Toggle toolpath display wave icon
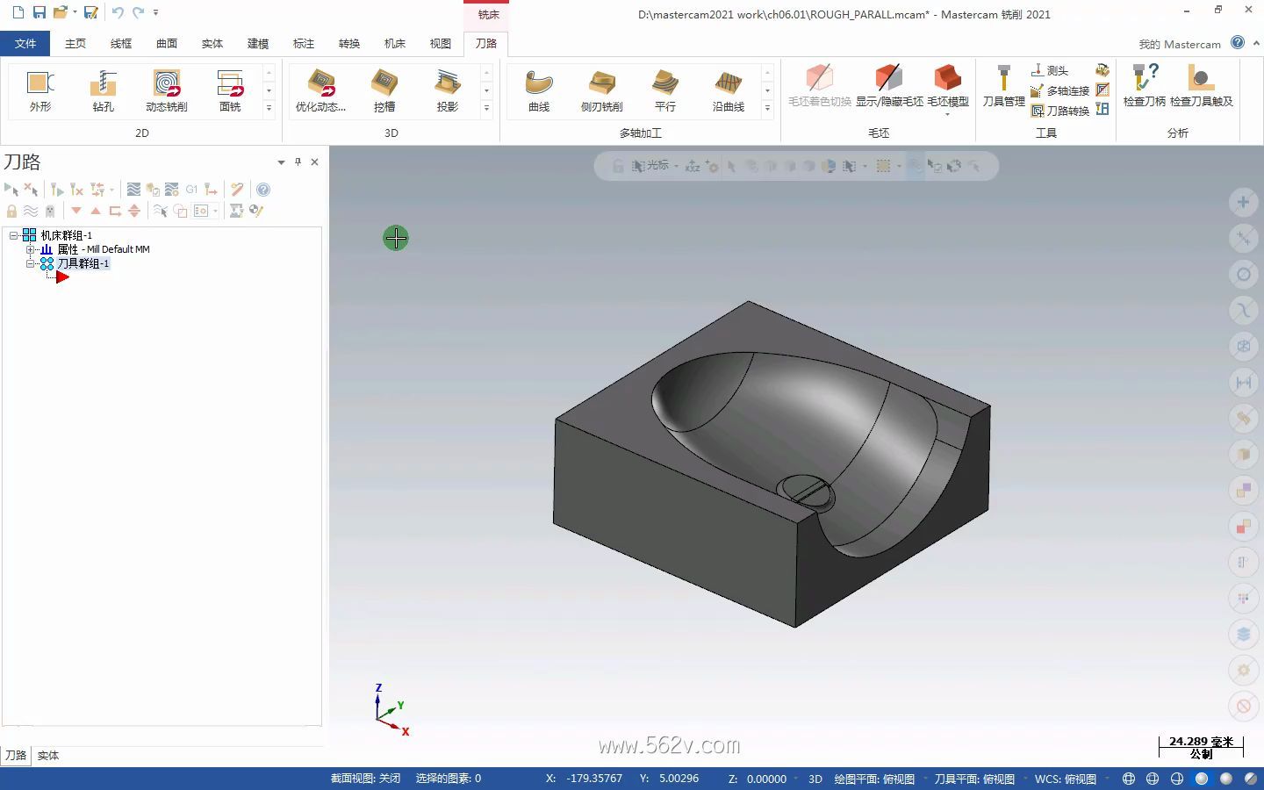This screenshot has width=1264, height=790. click(x=31, y=211)
